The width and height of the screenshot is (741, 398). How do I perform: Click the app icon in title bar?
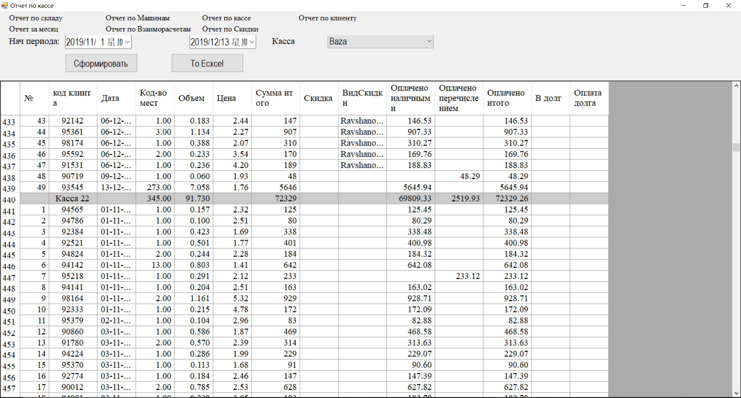coord(5,5)
